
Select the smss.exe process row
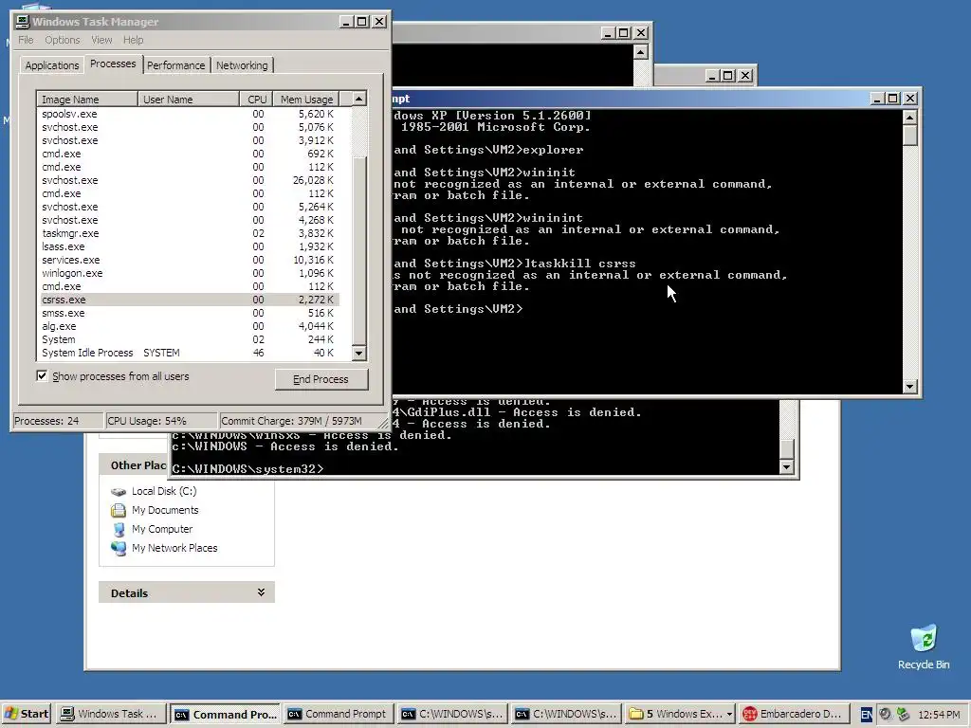[x=189, y=313]
